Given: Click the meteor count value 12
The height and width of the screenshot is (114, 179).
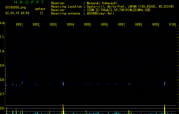Looking at the screenshot, I should [41, 13].
